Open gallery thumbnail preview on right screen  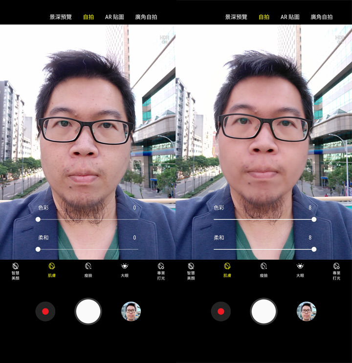pyautogui.click(x=307, y=311)
